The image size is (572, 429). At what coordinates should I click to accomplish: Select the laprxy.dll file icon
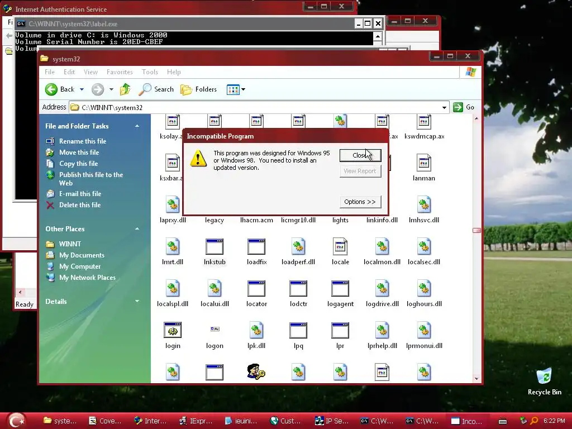173,204
